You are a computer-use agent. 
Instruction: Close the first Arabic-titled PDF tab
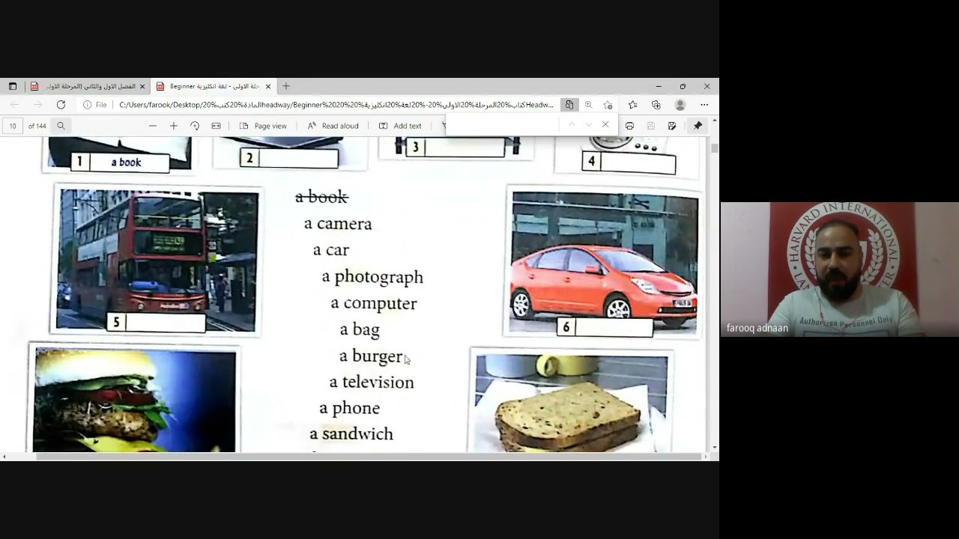(x=142, y=86)
